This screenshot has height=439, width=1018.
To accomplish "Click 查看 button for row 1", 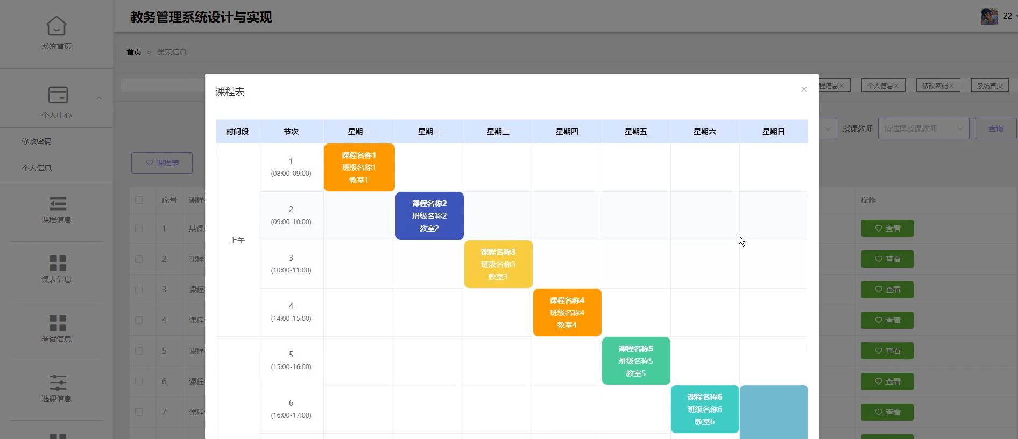I will (x=887, y=228).
